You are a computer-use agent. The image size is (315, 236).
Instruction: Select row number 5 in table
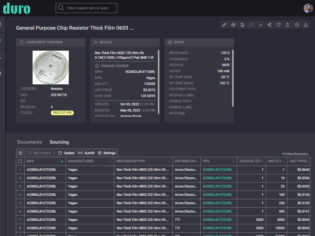pyautogui.click(x=20, y=203)
